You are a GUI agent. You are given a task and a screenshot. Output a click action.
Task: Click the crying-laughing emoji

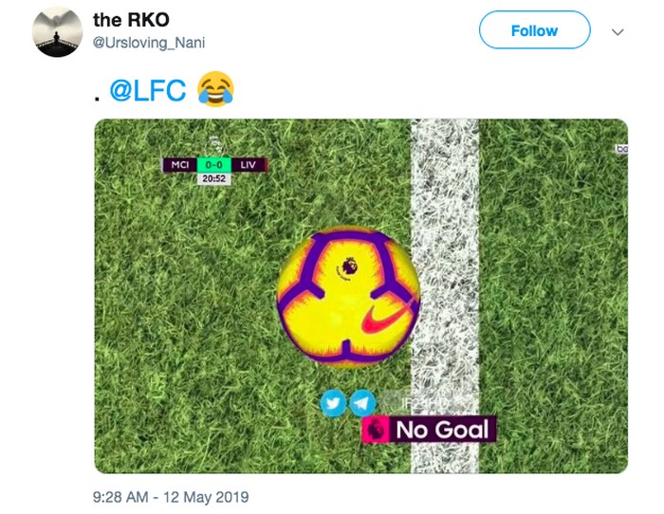pos(214,91)
